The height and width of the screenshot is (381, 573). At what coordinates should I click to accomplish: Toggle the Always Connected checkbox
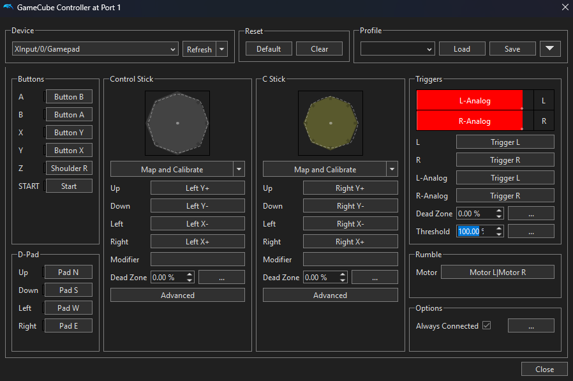pos(486,325)
